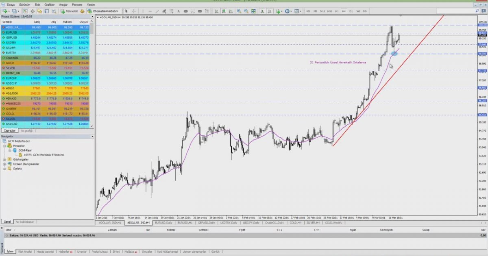
Task: Select the M1 timeframe button
Action: coord(308,11)
